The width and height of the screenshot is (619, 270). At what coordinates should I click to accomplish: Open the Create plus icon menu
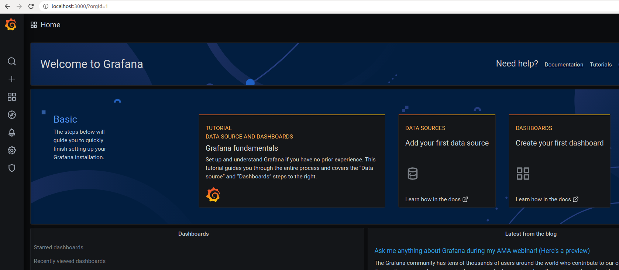12,79
